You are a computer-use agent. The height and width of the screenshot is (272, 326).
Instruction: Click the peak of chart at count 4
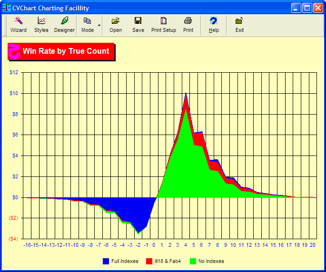click(x=186, y=94)
